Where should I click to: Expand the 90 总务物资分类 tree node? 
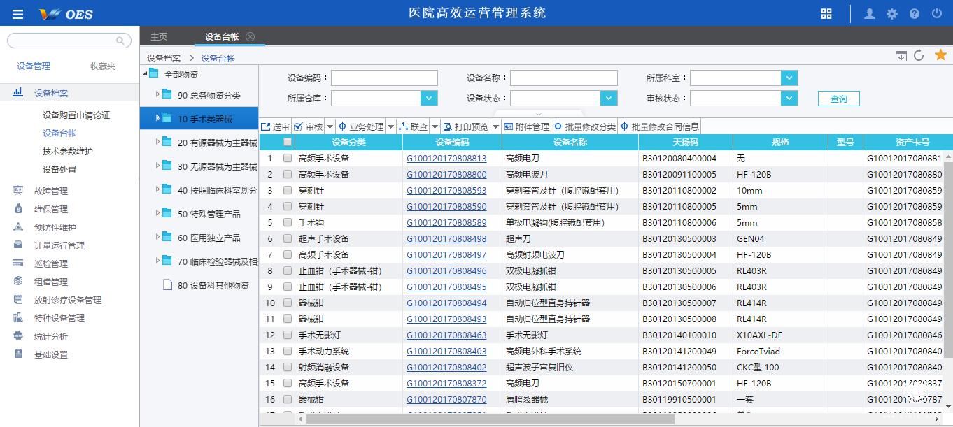coord(157,95)
